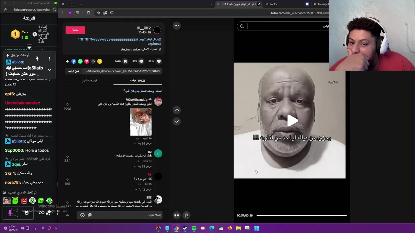415x233 pixels.
Task: Click the suggested search link above comments
Action: pos(139,91)
